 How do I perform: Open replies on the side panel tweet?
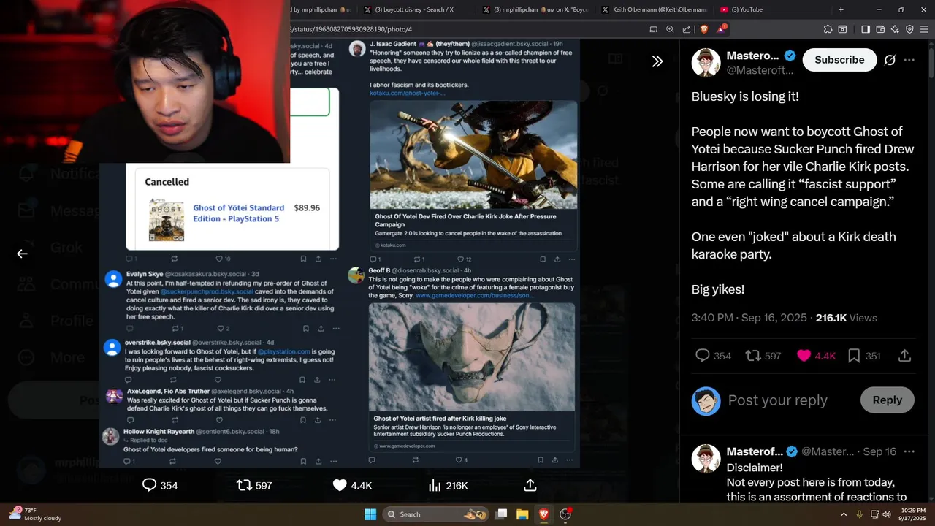713,356
